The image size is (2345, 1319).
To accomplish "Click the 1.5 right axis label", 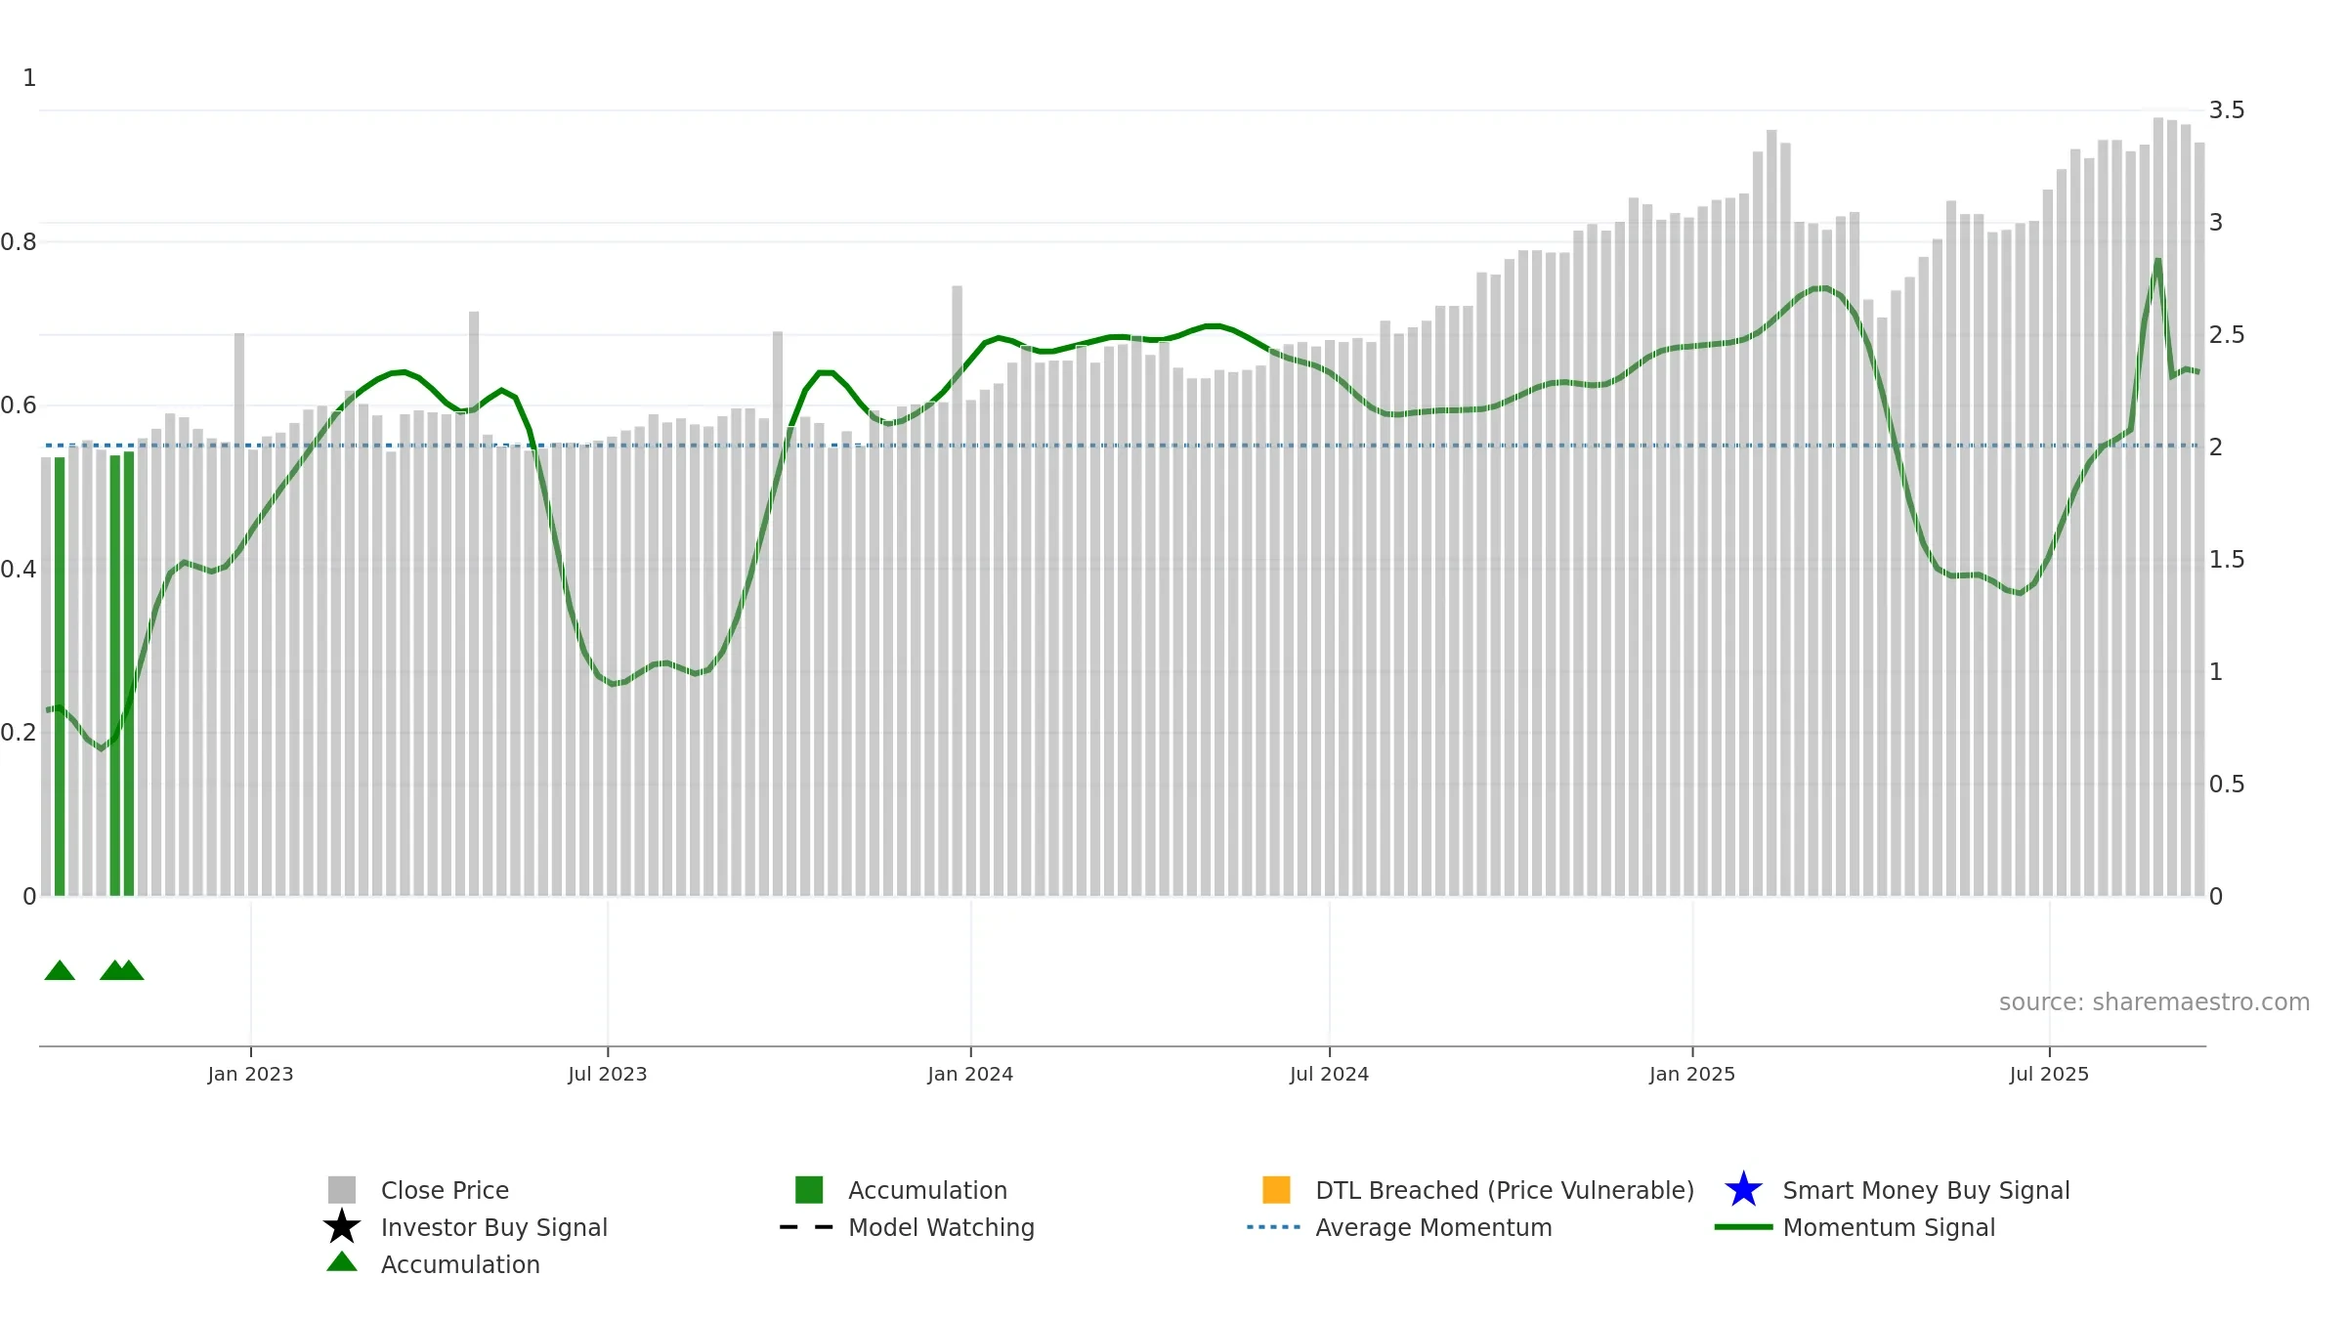I will point(2227,560).
